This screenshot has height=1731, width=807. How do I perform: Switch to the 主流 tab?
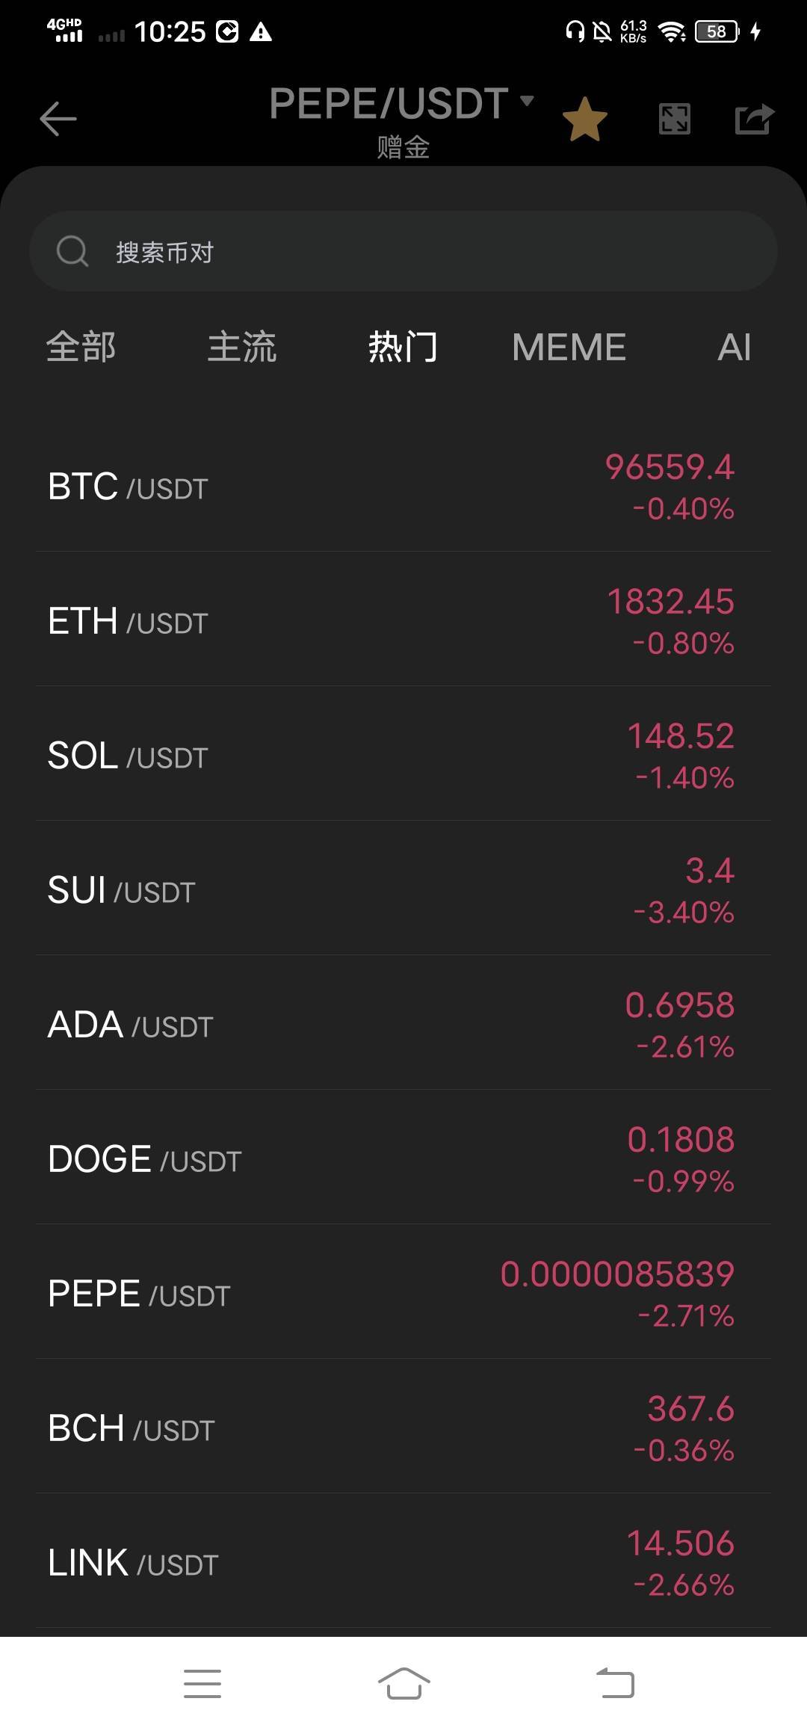coord(242,347)
